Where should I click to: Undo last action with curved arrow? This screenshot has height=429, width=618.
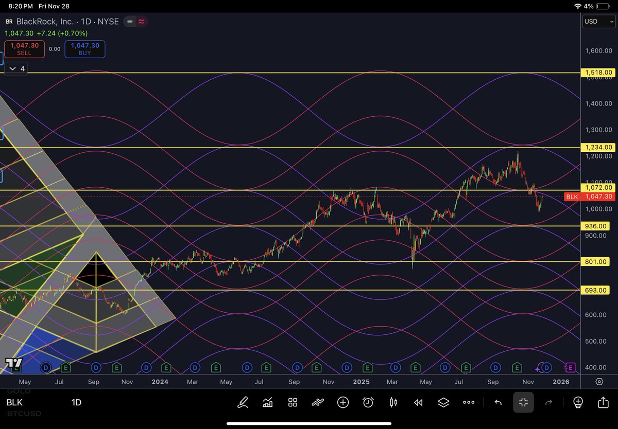tap(498, 402)
